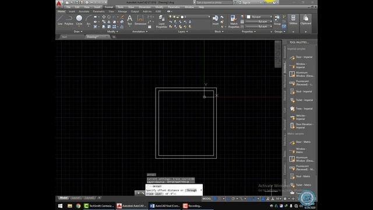Viewport: 373px width, 210px height.
Task: Click Save in the quick access toolbar
Action: [77, 2]
